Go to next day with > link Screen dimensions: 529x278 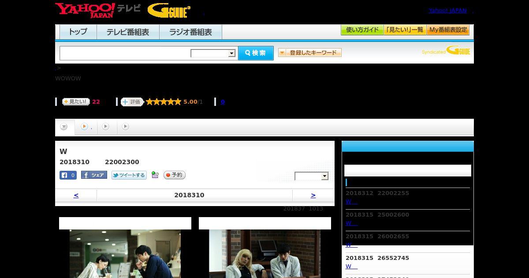pyautogui.click(x=313, y=195)
